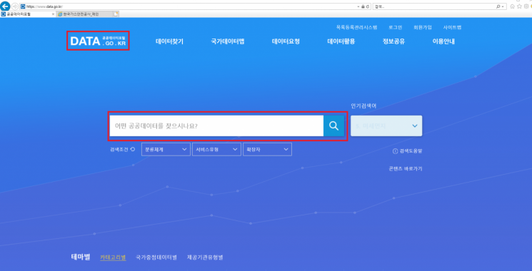532x271 pixels.
Task: Click the 회원가입 link
Action: point(423,27)
